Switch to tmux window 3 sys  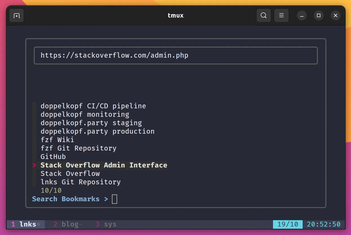tap(106, 224)
